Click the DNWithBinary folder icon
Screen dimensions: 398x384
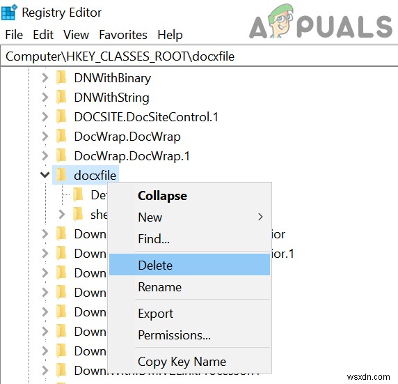[x=61, y=77]
